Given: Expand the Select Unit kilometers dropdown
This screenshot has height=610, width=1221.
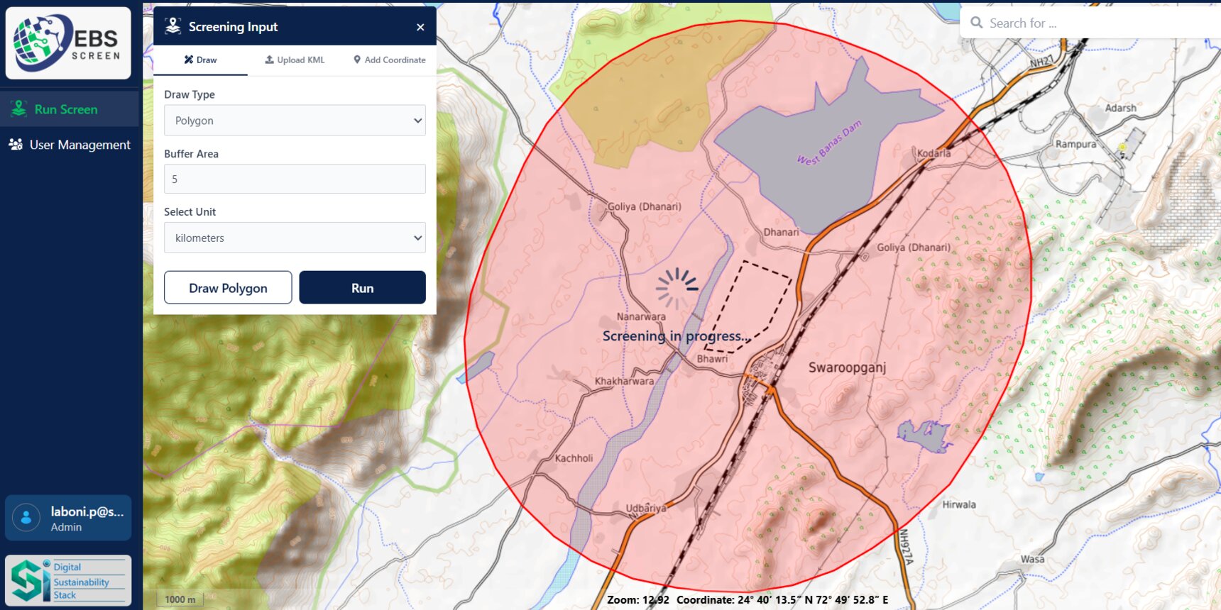Looking at the screenshot, I should coord(295,238).
